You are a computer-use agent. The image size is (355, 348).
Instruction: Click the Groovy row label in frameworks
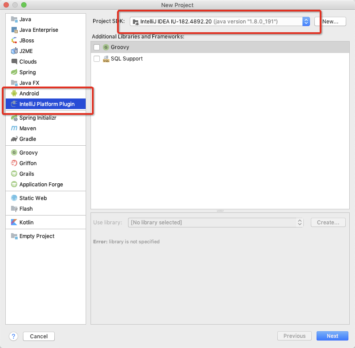pyautogui.click(x=120, y=47)
